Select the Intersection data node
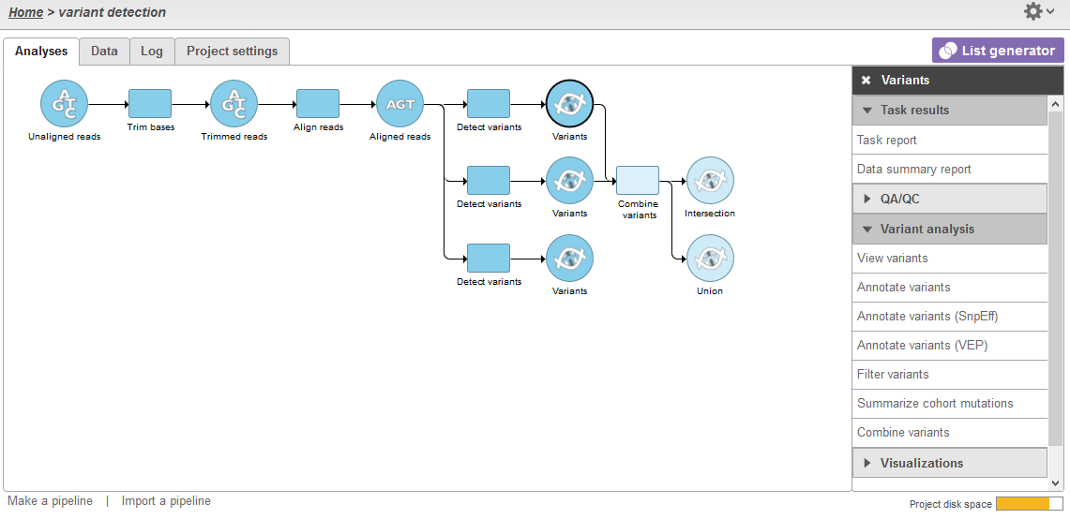Image resolution: width=1070 pixels, height=519 pixels. pos(710,180)
